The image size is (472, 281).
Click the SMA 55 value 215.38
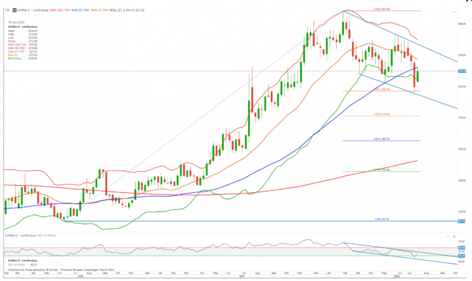[33, 48]
